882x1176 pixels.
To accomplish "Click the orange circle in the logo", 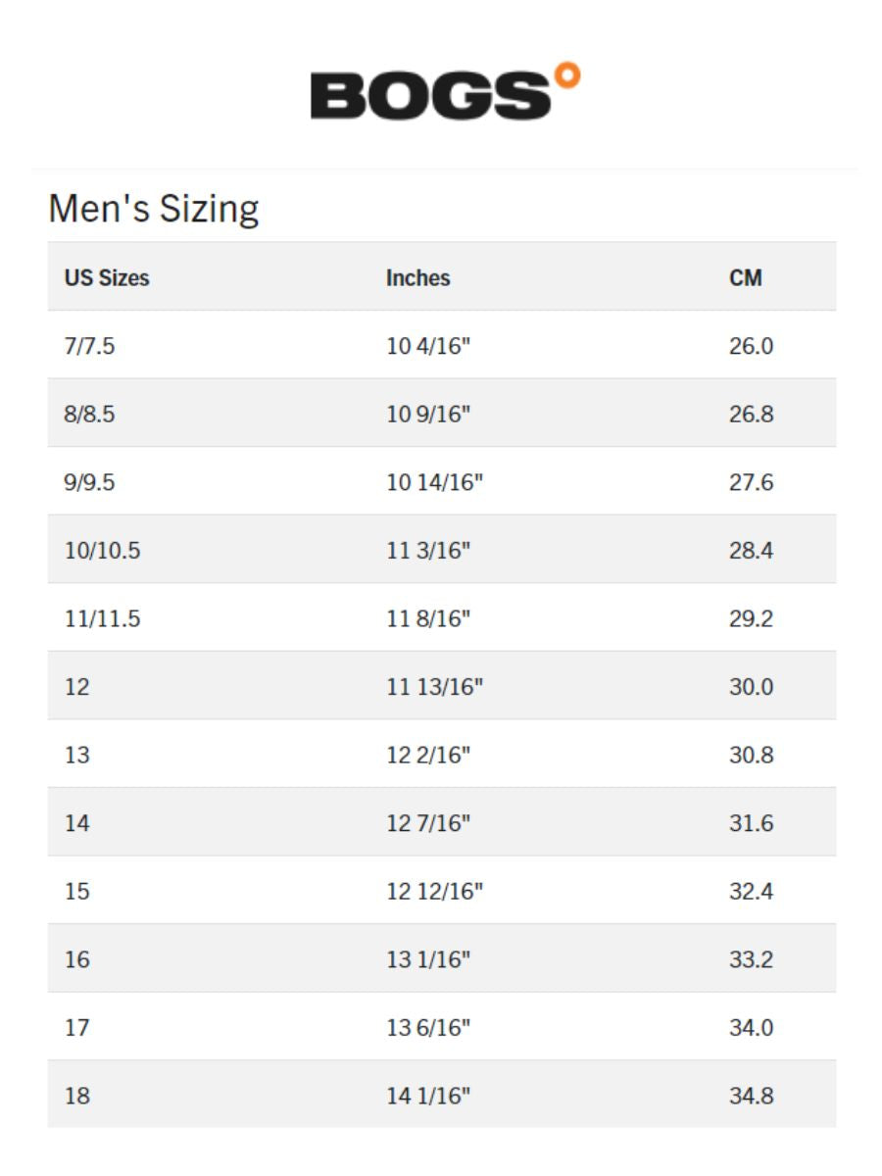I will (x=567, y=75).
